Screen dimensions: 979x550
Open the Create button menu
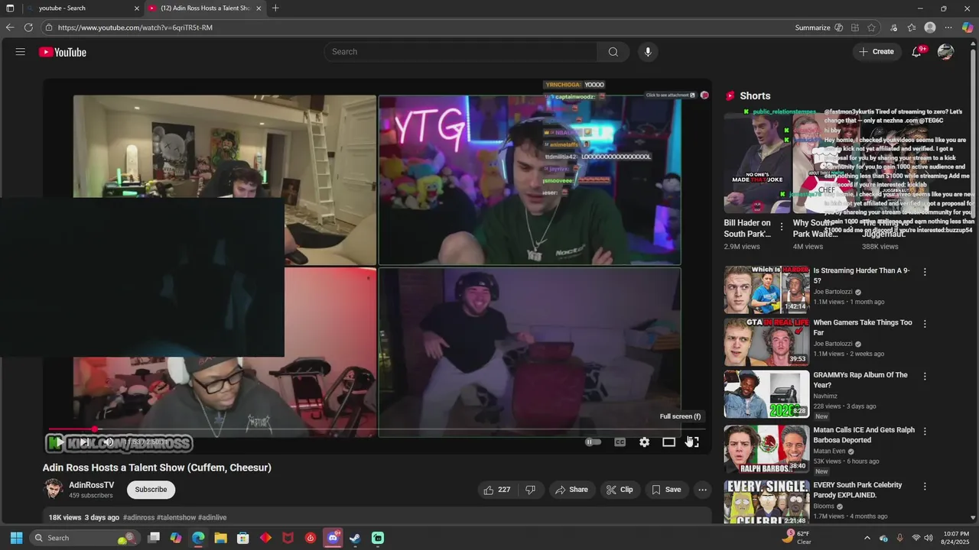click(x=877, y=52)
